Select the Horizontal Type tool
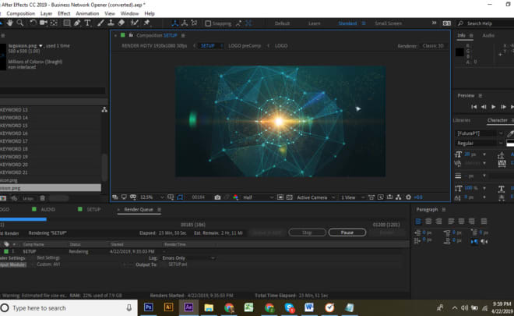 pyautogui.click(x=87, y=23)
